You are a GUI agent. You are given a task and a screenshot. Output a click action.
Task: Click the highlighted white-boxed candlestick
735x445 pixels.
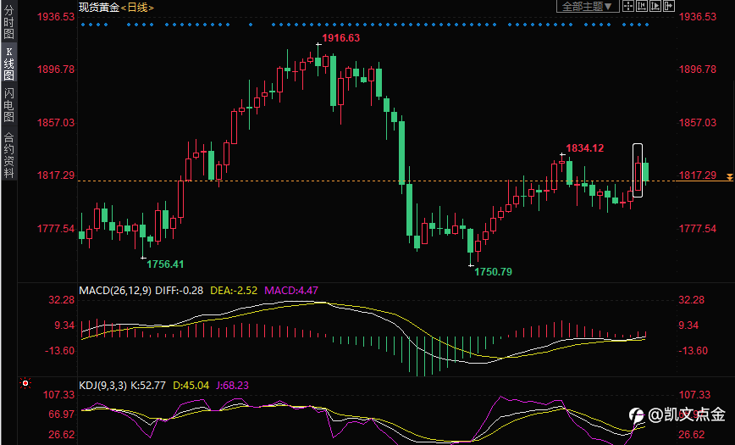pyautogui.click(x=638, y=170)
